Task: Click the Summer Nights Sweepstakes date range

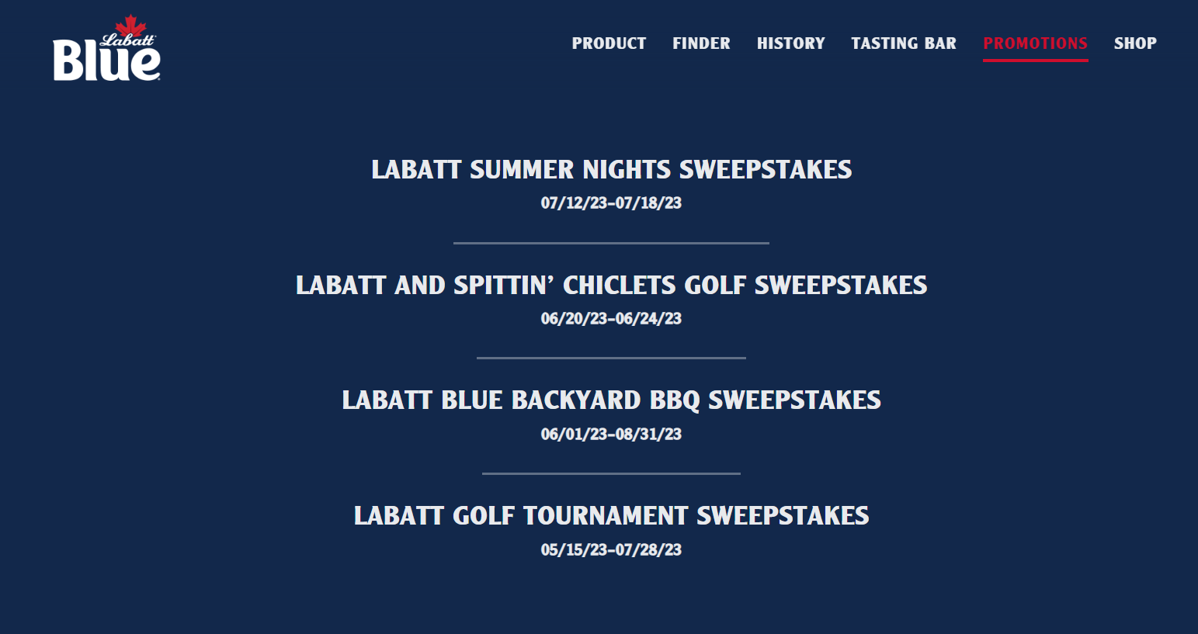Action: [611, 203]
